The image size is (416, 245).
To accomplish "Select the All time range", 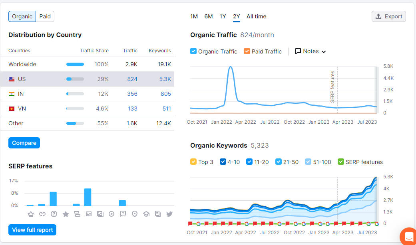I will [x=256, y=16].
